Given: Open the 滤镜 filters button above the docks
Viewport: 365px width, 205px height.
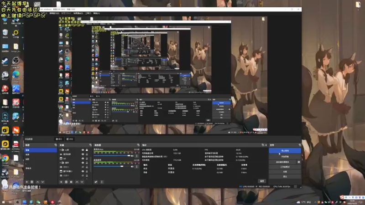Looking at the screenshot, I should coord(70,139).
